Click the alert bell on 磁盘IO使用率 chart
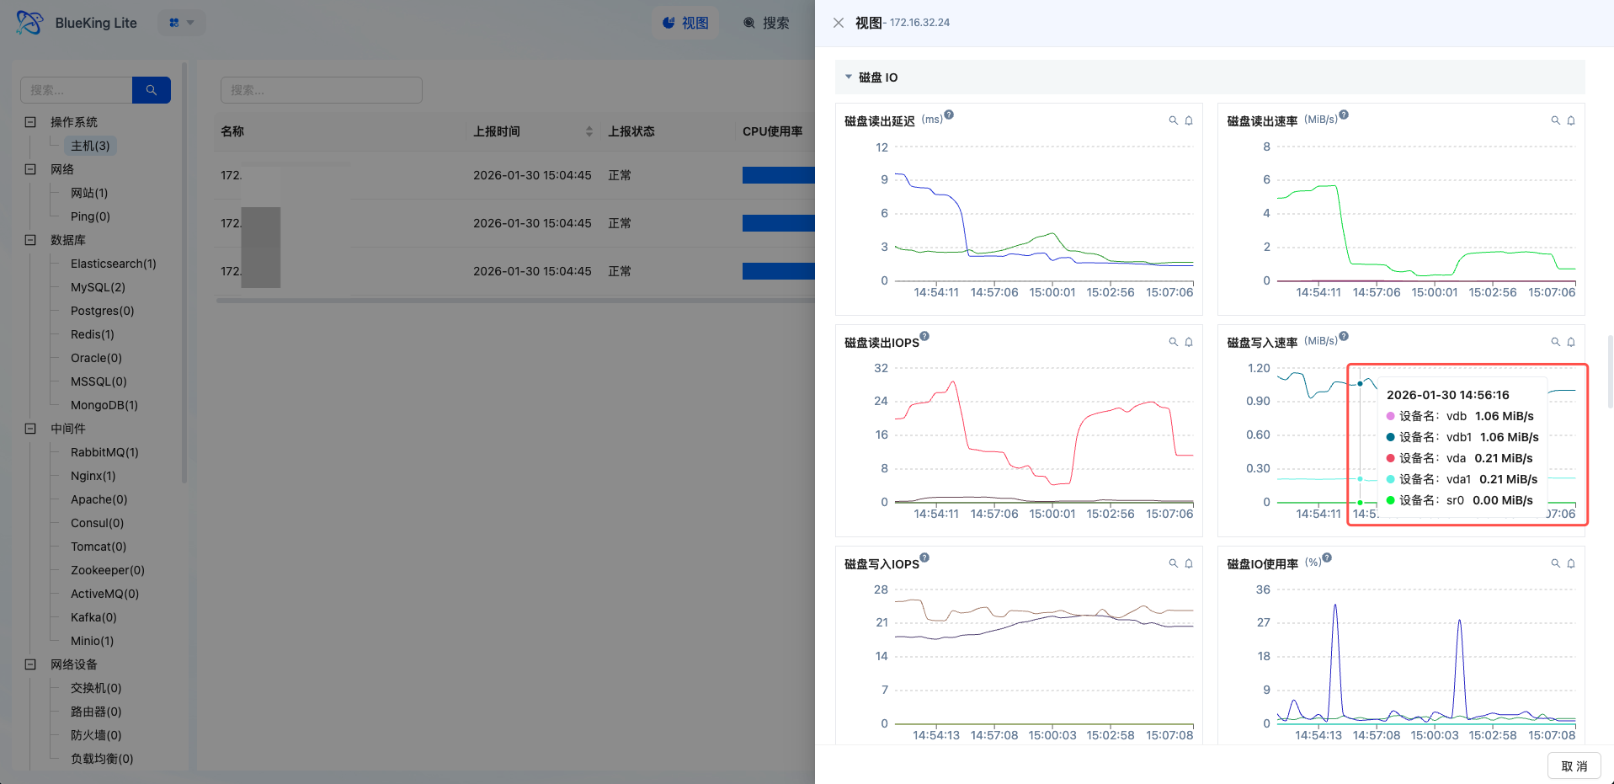 coord(1571,563)
